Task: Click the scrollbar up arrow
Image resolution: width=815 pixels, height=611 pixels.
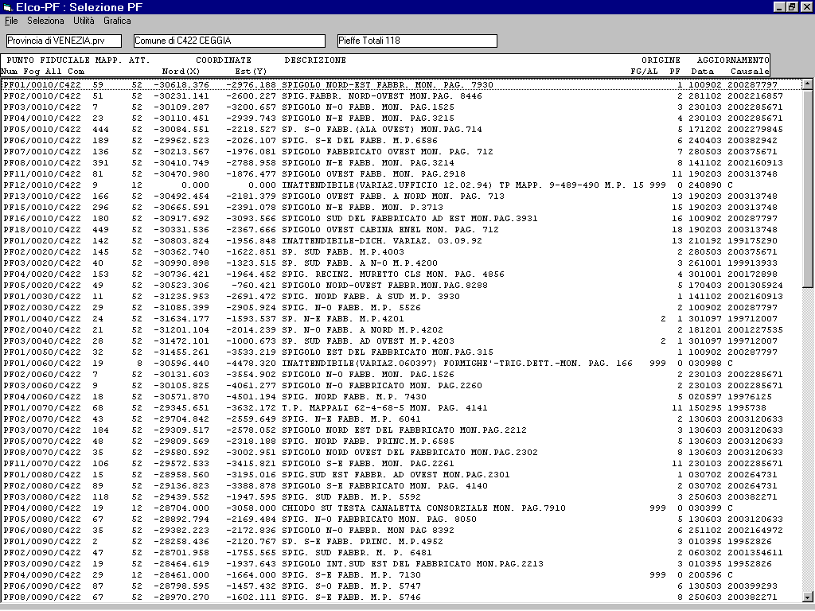Action: (807, 84)
